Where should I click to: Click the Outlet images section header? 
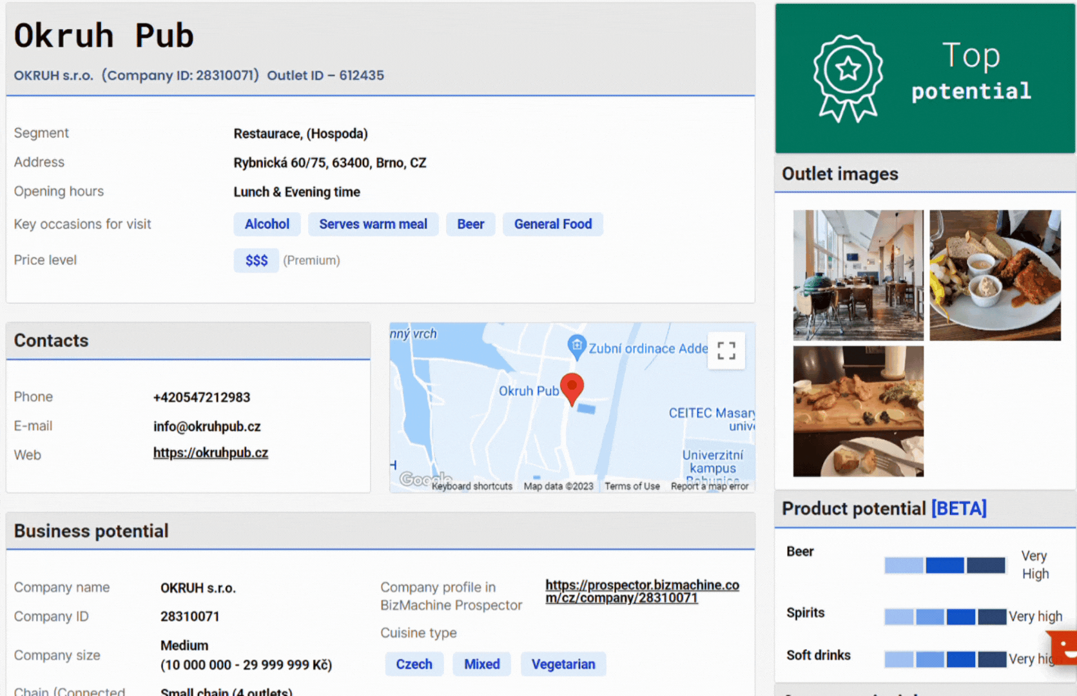click(925, 174)
